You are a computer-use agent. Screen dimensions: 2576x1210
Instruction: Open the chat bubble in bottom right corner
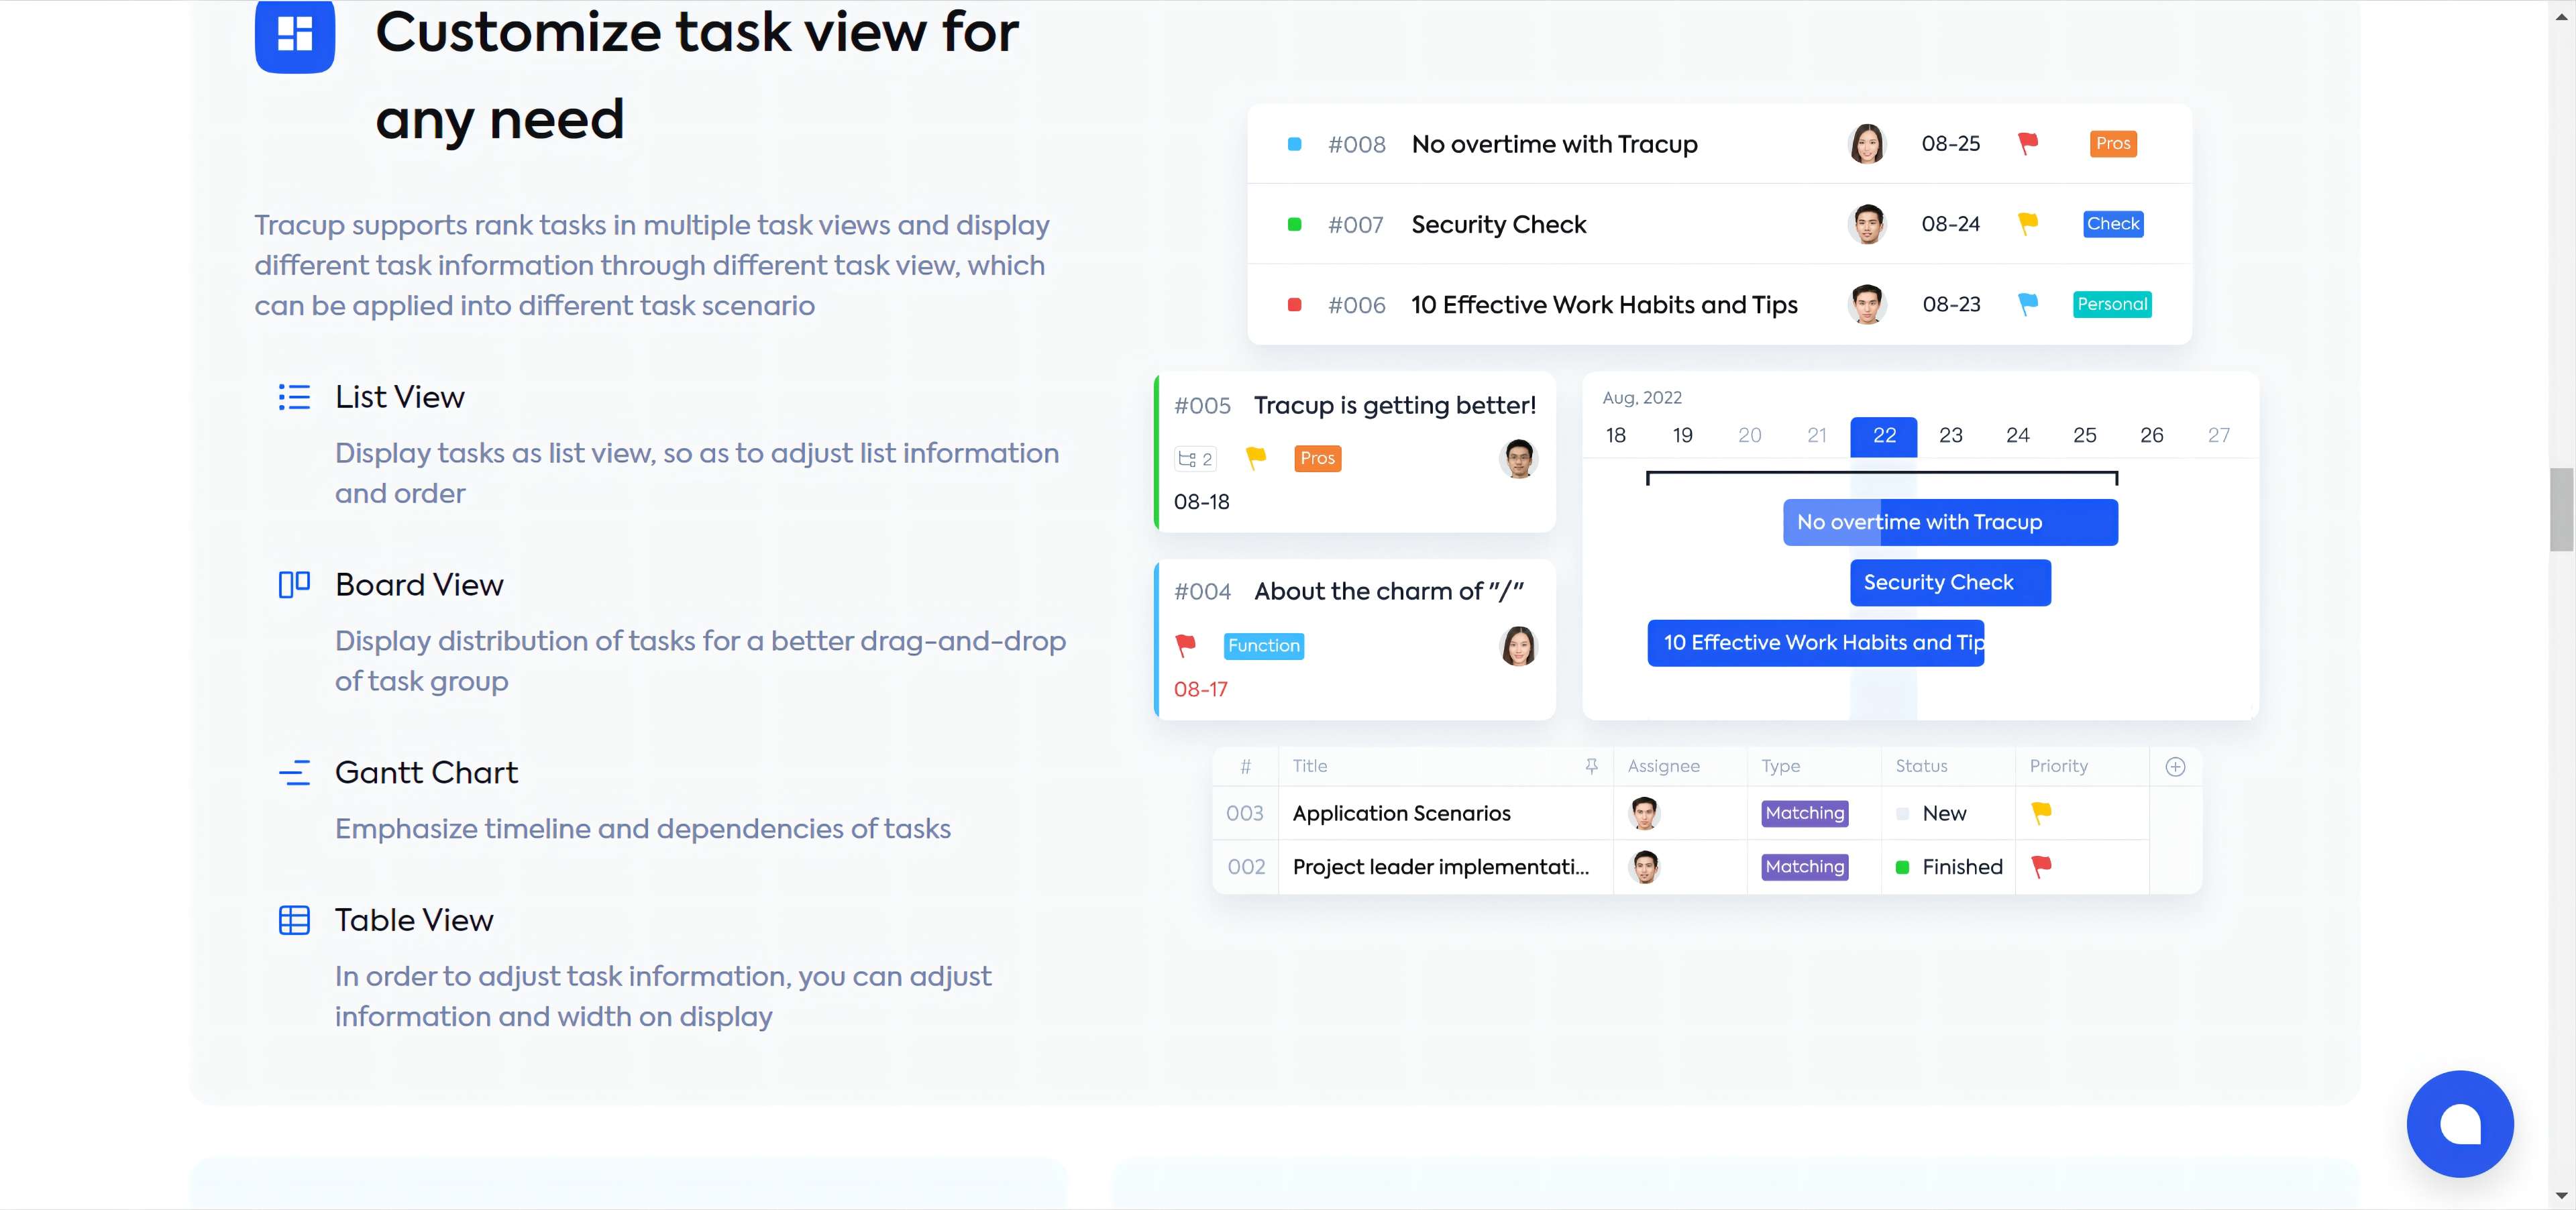point(2461,1124)
